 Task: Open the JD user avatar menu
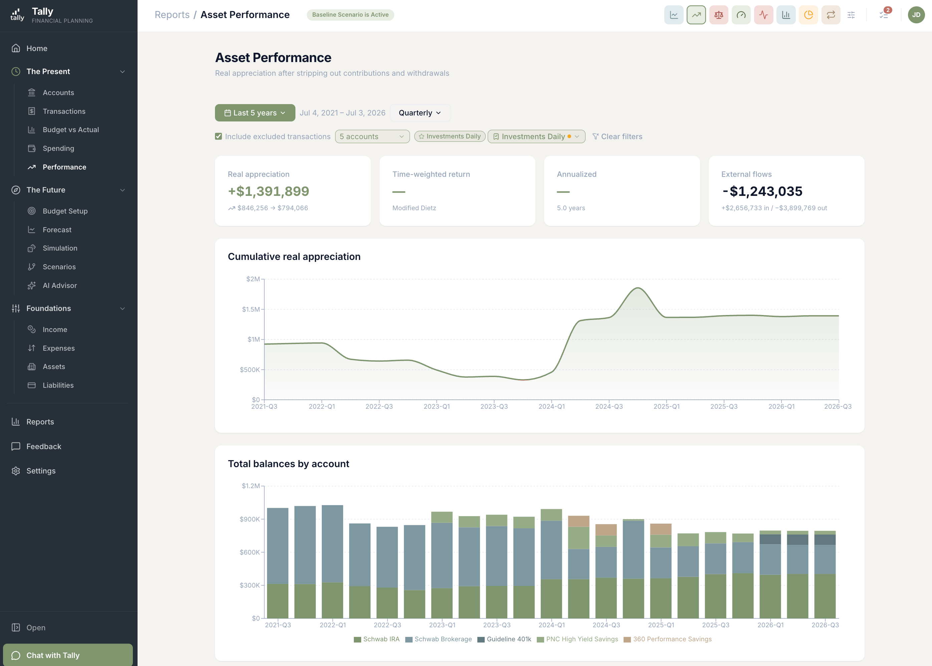(916, 15)
